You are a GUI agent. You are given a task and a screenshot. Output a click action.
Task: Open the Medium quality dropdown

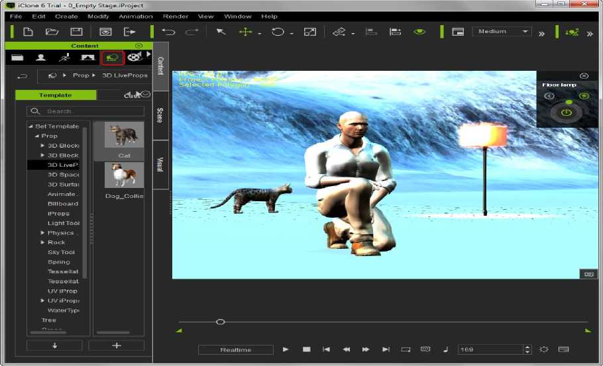(x=502, y=32)
